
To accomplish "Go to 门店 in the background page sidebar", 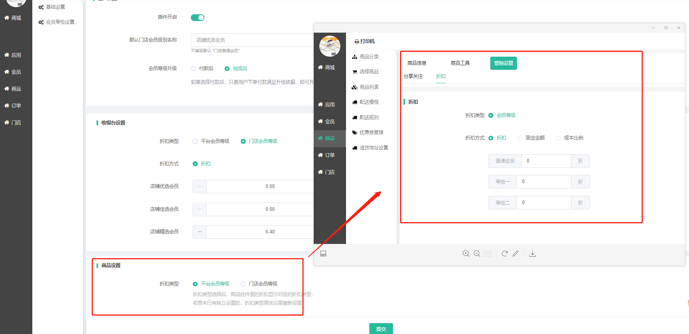I will [x=13, y=123].
